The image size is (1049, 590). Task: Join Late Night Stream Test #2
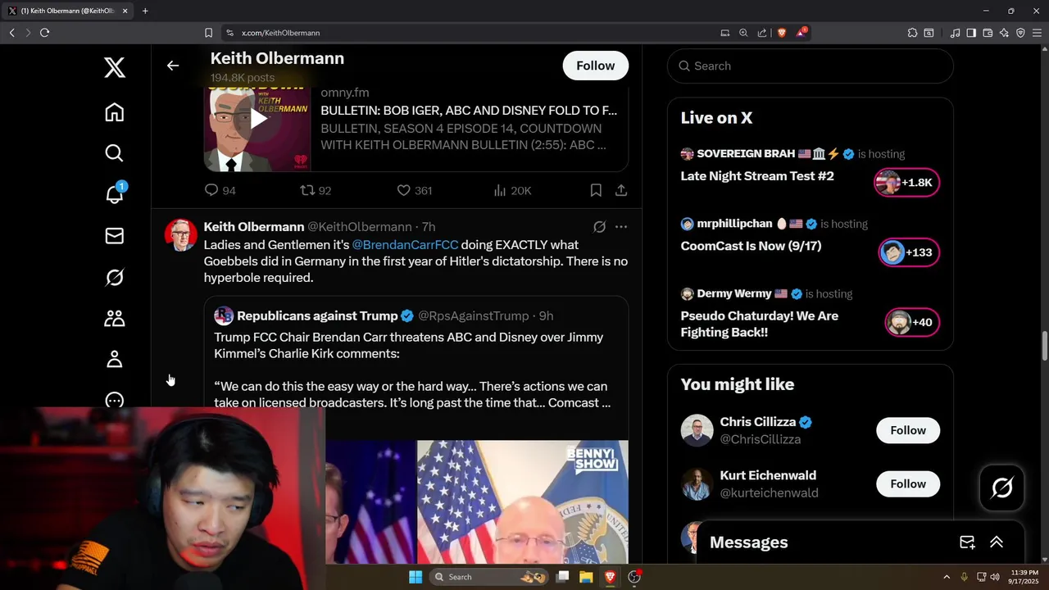pyautogui.click(x=757, y=176)
